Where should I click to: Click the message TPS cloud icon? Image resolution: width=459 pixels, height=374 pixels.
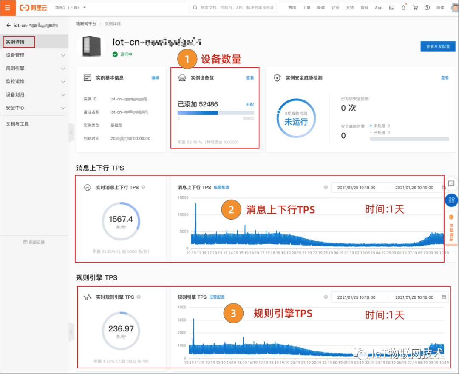tap(88, 187)
